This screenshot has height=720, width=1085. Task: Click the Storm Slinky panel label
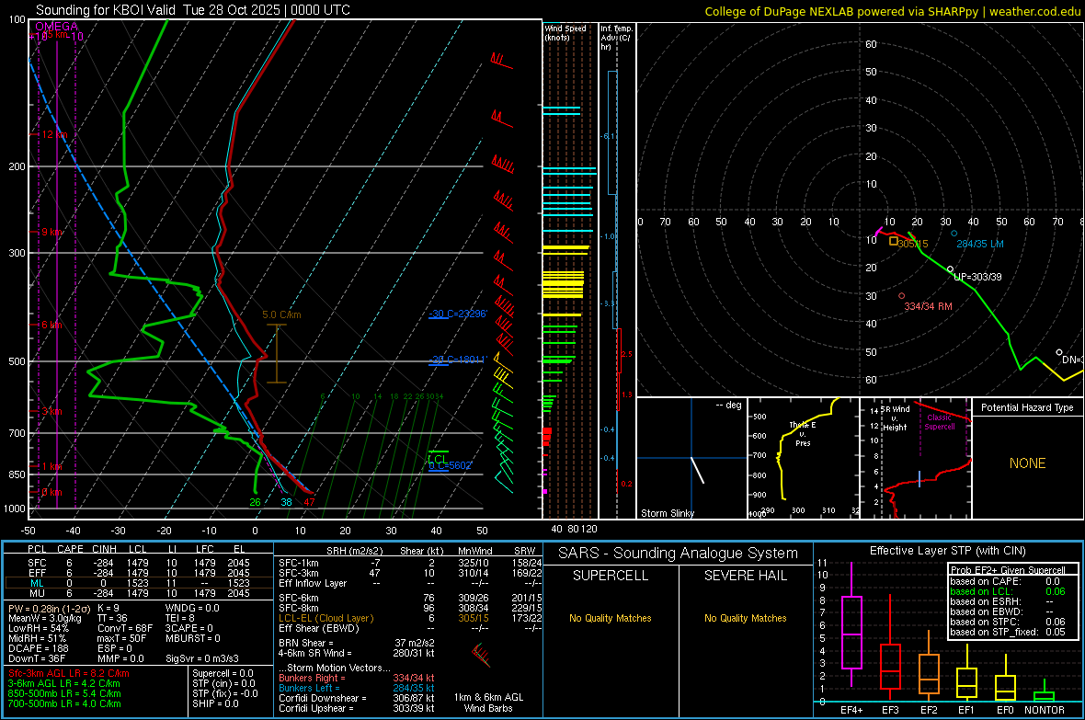668,513
